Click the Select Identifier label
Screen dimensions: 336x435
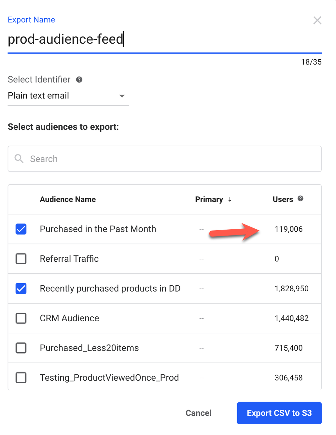click(x=39, y=80)
